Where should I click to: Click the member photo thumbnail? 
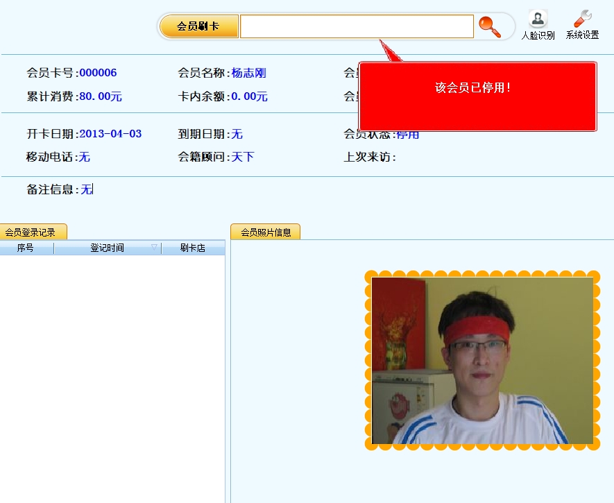click(482, 360)
